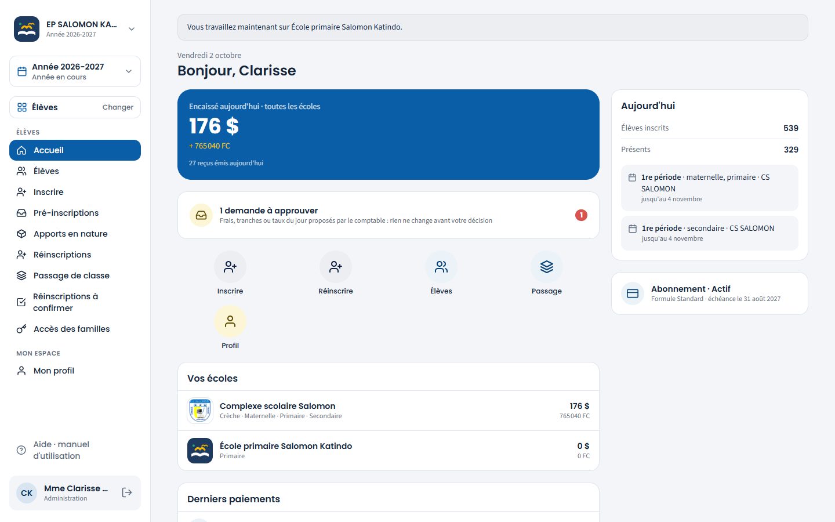This screenshot has width=835, height=522.
Task: Expand the school switcher chevron
Action: tap(132, 29)
